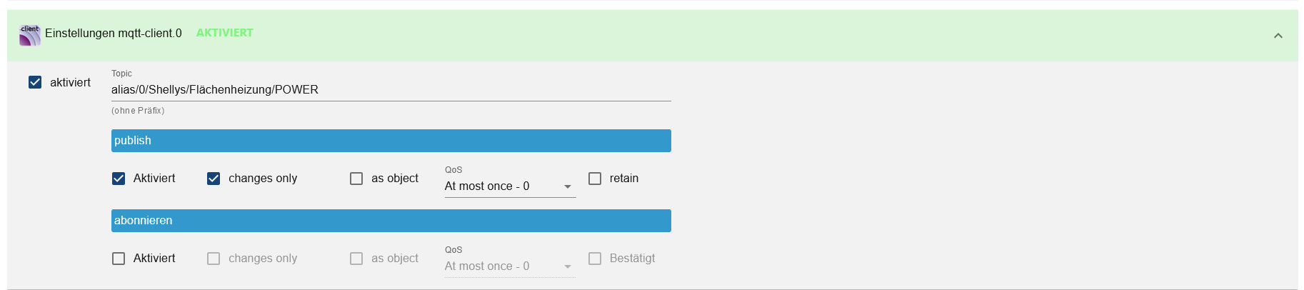The height and width of the screenshot is (290, 1304).
Task: Click the publish section header
Action: click(x=391, y=141)
